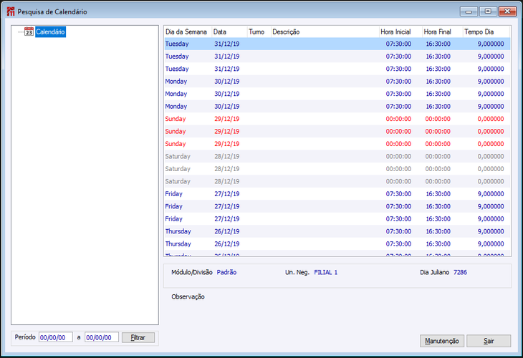Select the first Friday 27/12/19 row

click(x=337, y=194)
